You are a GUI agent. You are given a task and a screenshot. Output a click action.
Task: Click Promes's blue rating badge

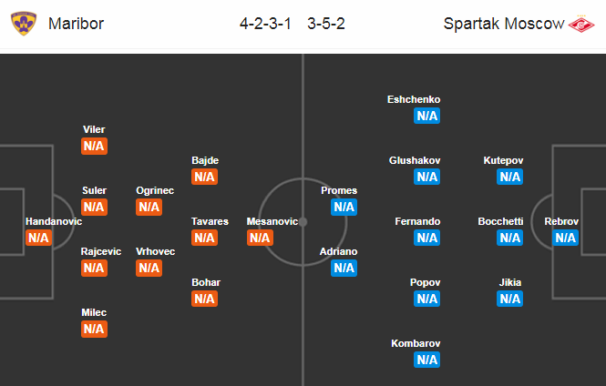(x=344, y=207)
